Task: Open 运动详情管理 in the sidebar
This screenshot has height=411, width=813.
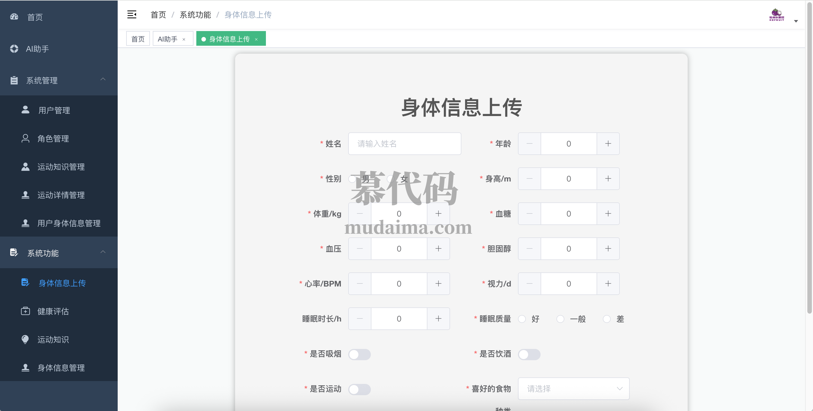Action: tap(61, 195)
